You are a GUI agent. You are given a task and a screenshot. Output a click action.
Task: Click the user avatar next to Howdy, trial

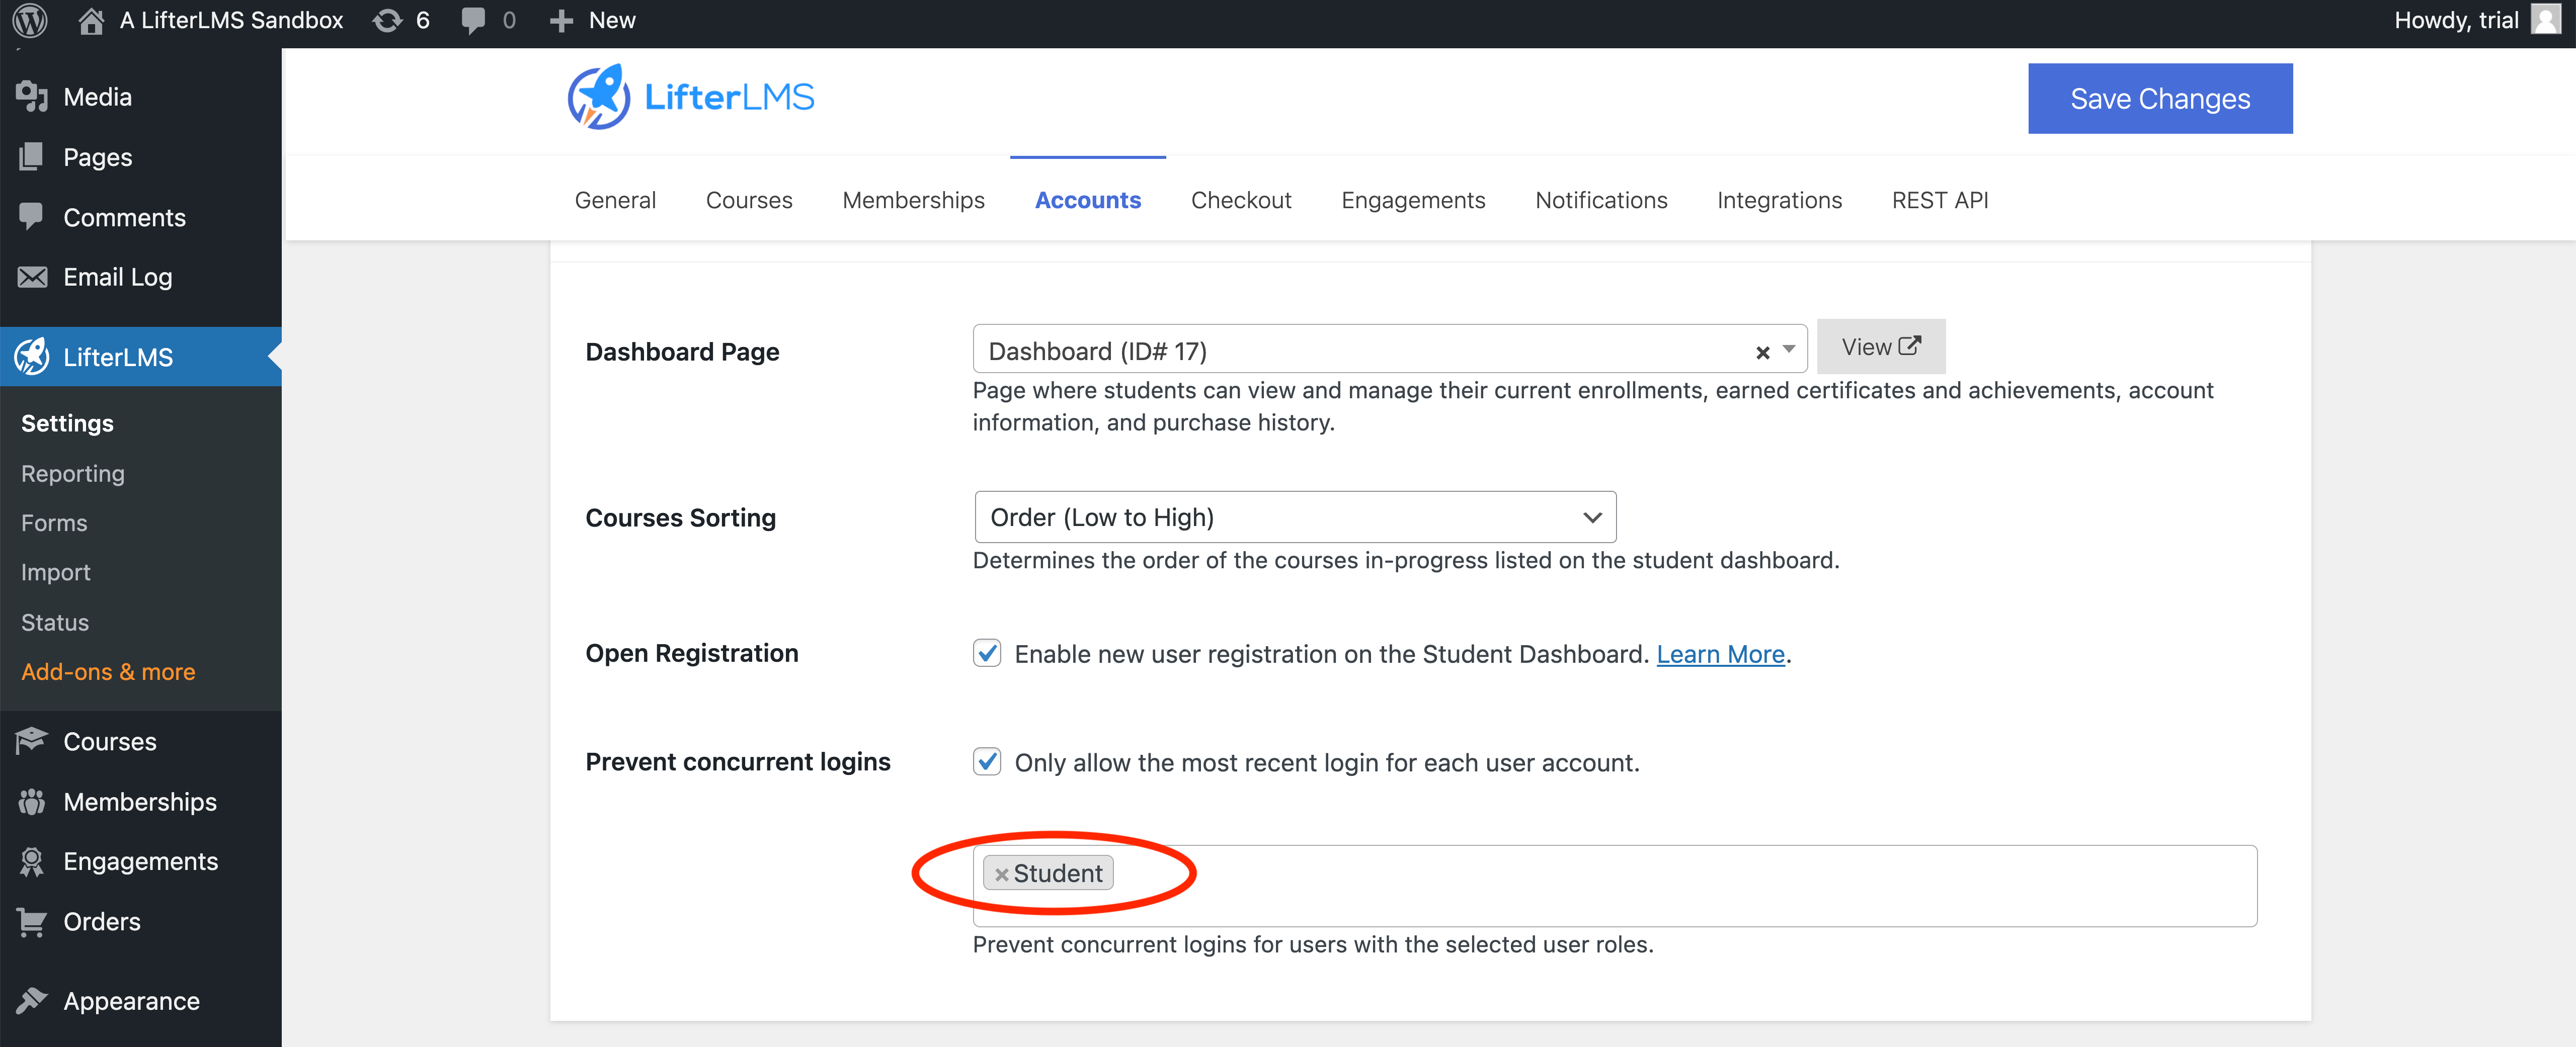coord(2545,19)
